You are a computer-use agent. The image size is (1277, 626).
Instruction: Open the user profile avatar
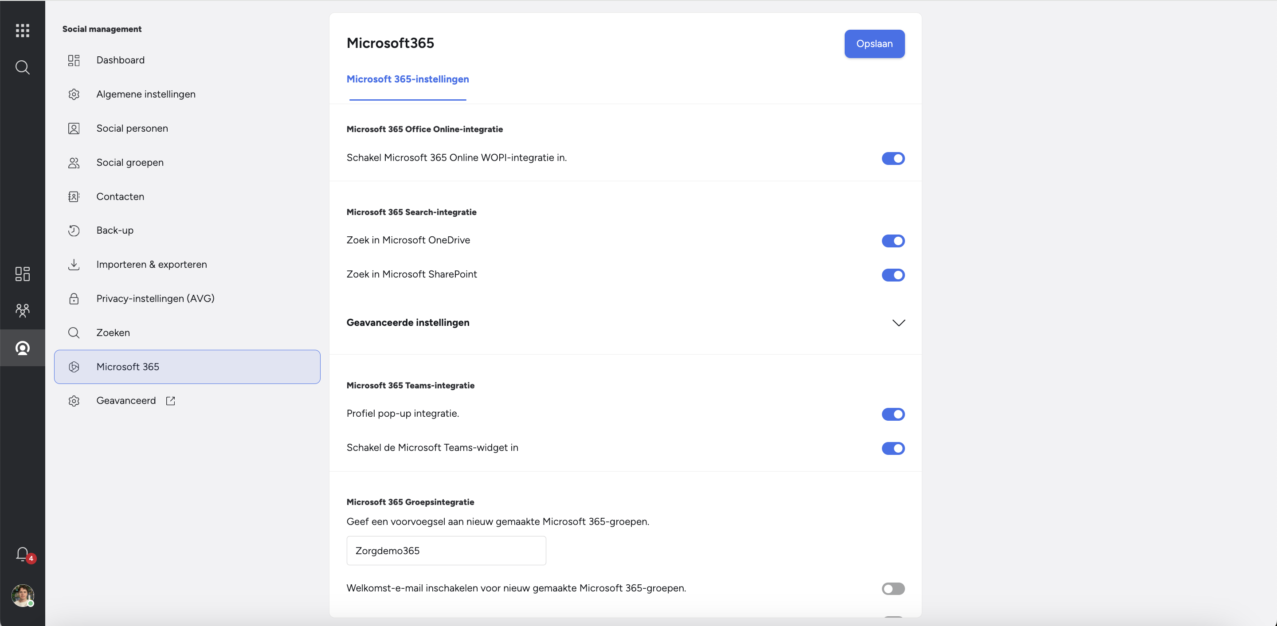23,595
